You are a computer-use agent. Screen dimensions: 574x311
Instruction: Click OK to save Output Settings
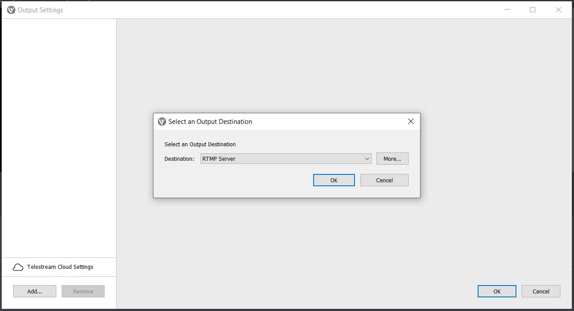(x=497, y=291)
